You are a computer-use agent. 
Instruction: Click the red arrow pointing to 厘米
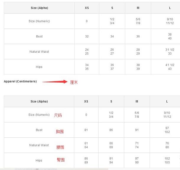[55, 82]
